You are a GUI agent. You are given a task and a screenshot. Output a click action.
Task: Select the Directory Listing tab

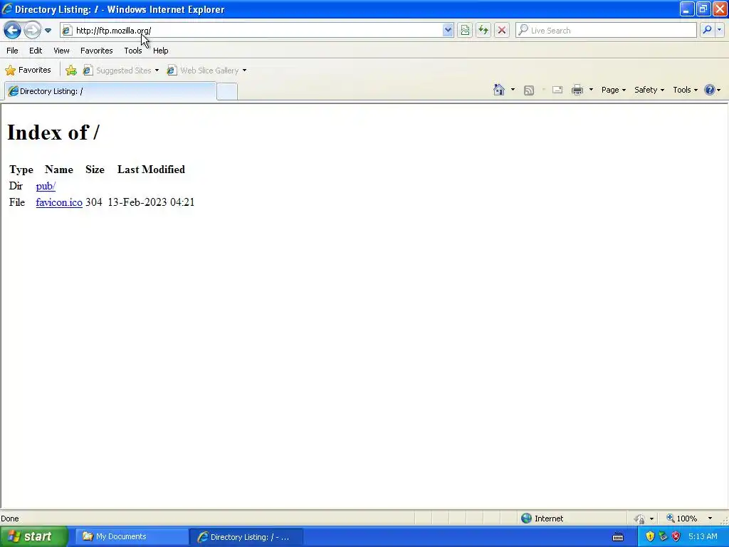110,91
